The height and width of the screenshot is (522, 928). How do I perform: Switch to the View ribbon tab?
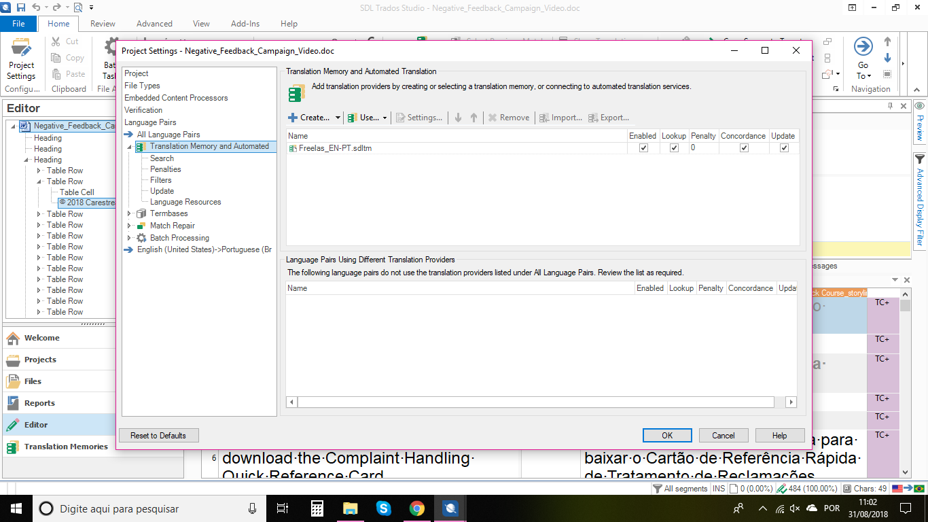(201, 23)
